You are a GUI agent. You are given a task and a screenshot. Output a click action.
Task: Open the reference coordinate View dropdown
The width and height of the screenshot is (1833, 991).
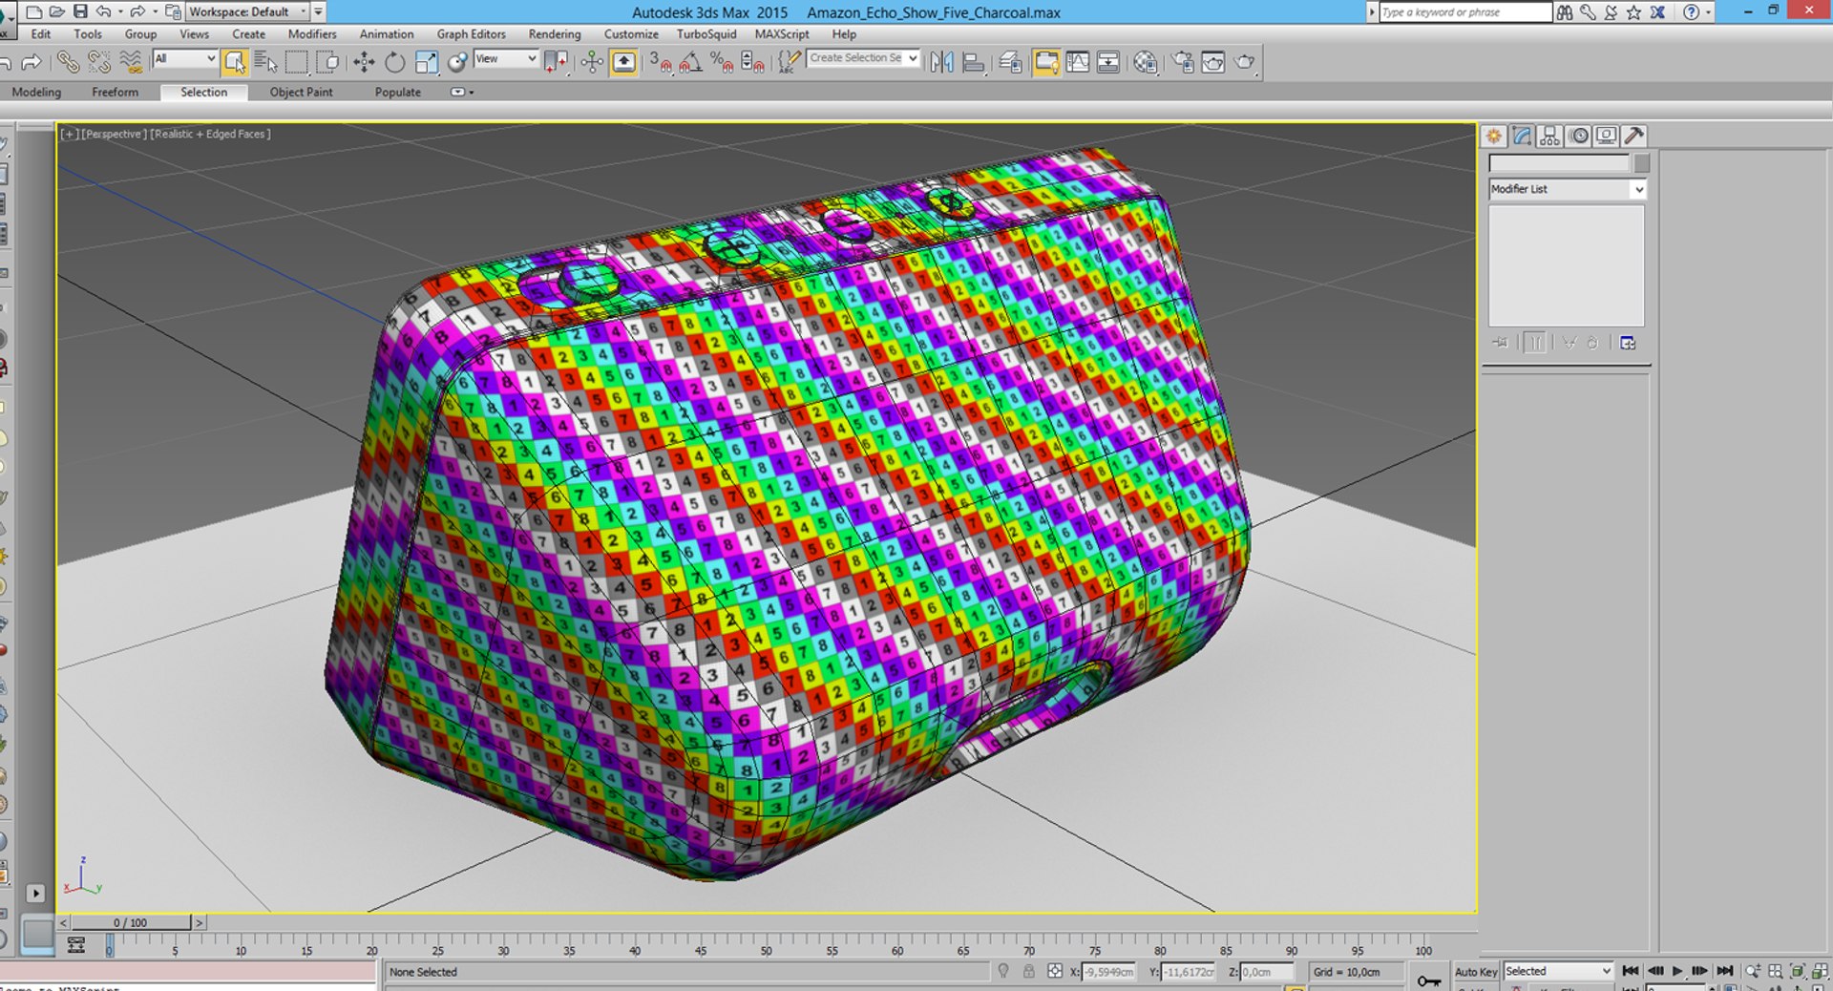(x=506, y=59)
